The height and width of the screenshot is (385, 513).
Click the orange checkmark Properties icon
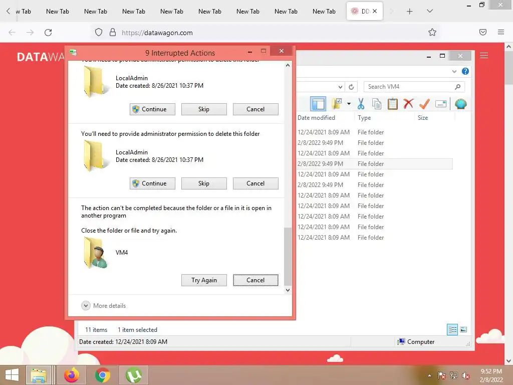click(x=424, y=104)
